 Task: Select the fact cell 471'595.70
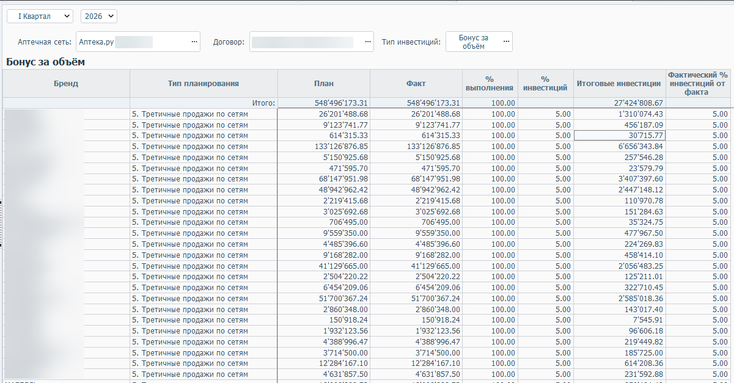click(x=416, y=169)
